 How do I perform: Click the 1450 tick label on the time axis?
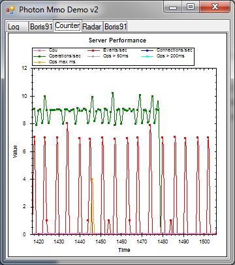click(101, 242)
